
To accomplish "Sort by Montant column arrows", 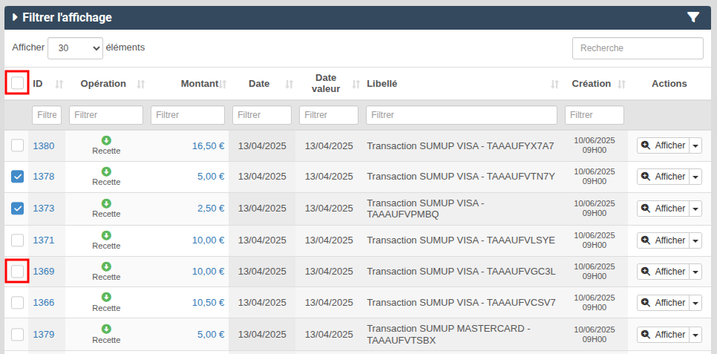I will coord(223,84).
